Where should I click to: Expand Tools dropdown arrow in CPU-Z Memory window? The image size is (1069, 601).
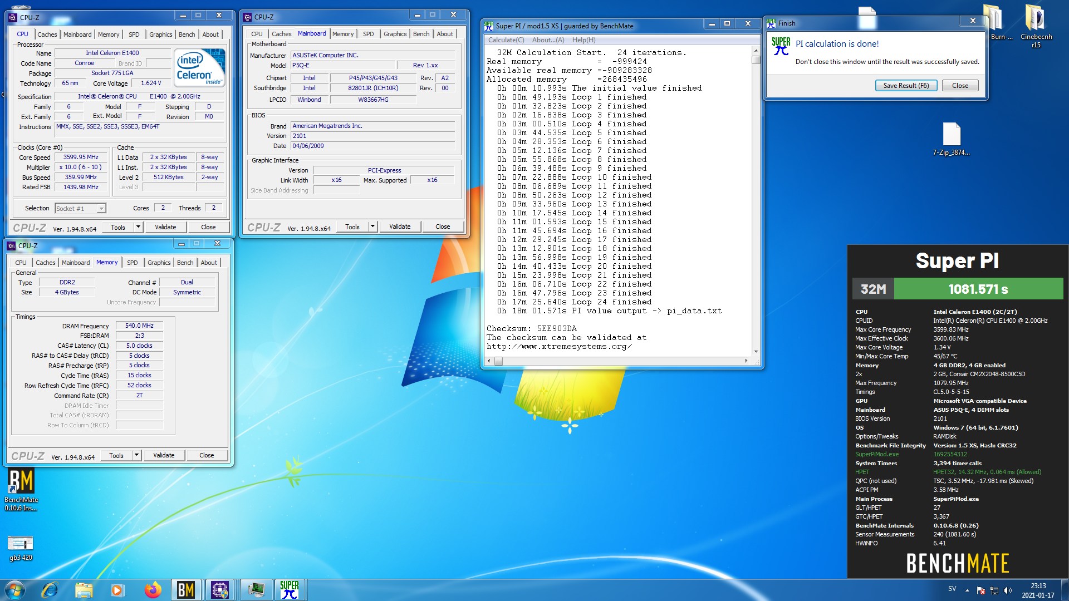(136, 455)
